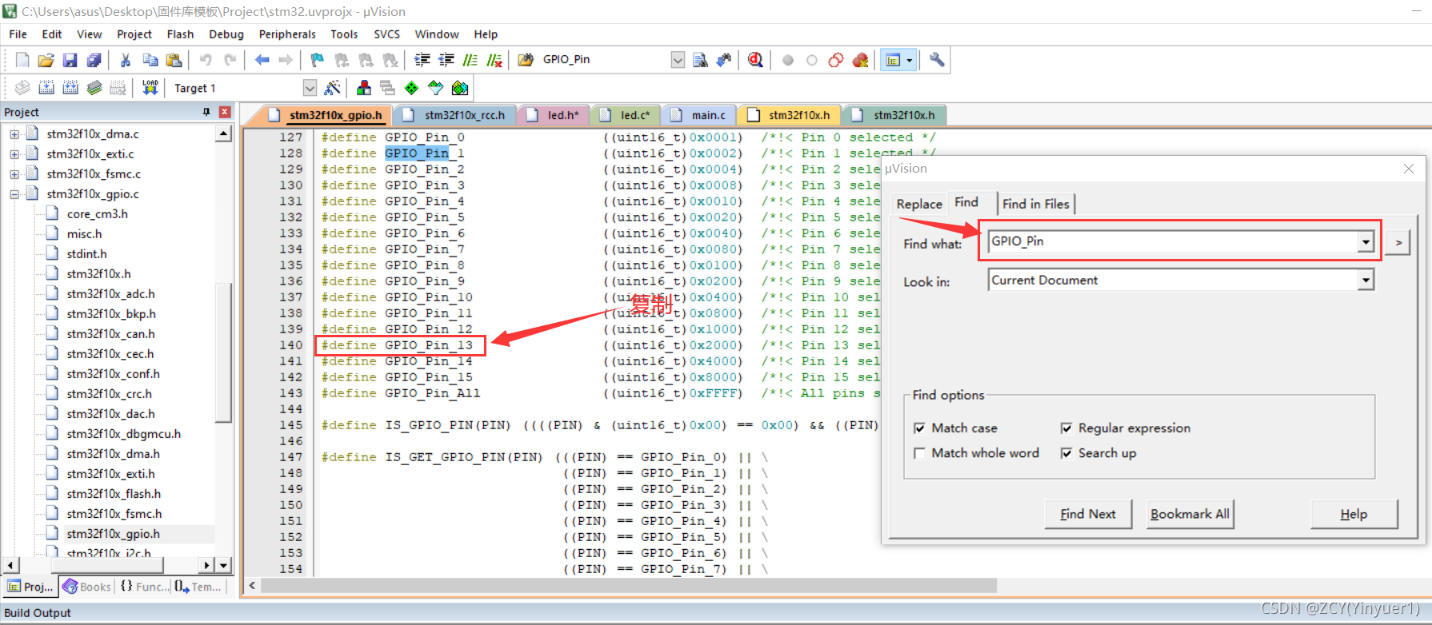The image size is (1432, 625).
Task: Download to flash using the LOAD icon
Action: (x=150, y=88)
